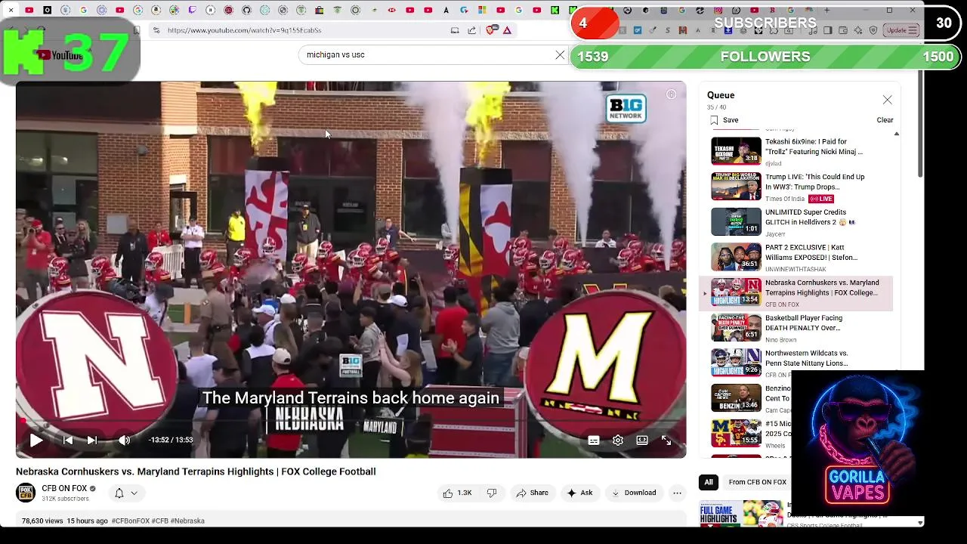This screenshot has height=544, width=967.
Task: Play the paused video
Action: (x=36, y=440)
